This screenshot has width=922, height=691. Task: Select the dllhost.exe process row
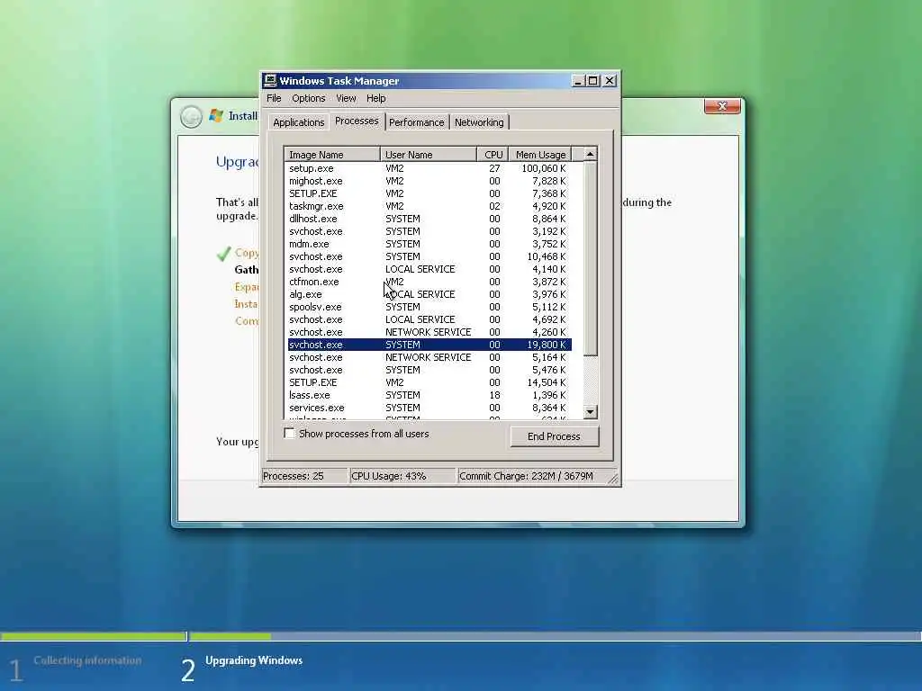click(x=429, y=219)
